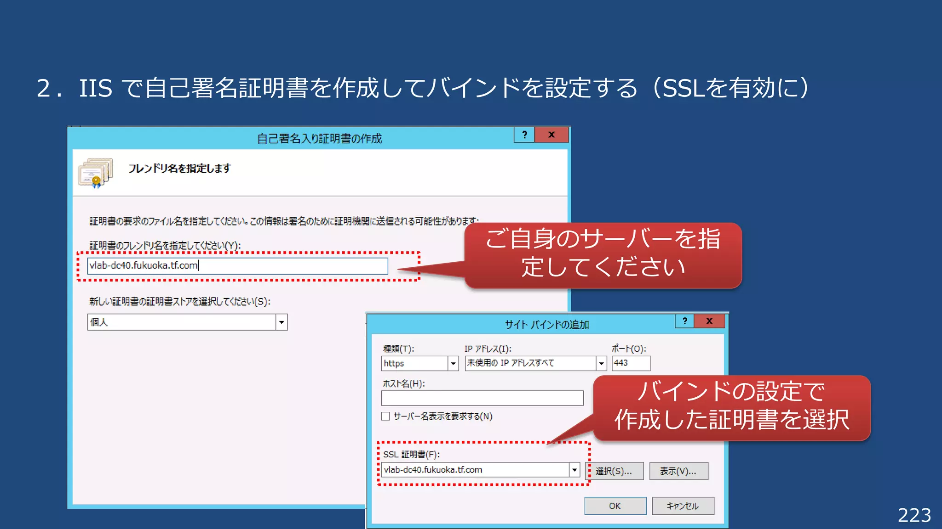Click the certificate icon in dialog header
Image resolution: width=942 pixels, height=529 pixels.
96,173
